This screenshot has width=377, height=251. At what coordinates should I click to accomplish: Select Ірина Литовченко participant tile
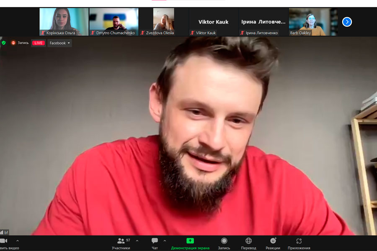click(263, 22)
